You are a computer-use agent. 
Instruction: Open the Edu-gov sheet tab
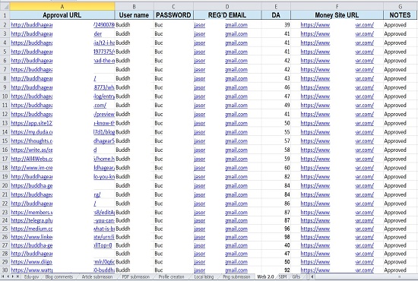(x=31, y=276)
